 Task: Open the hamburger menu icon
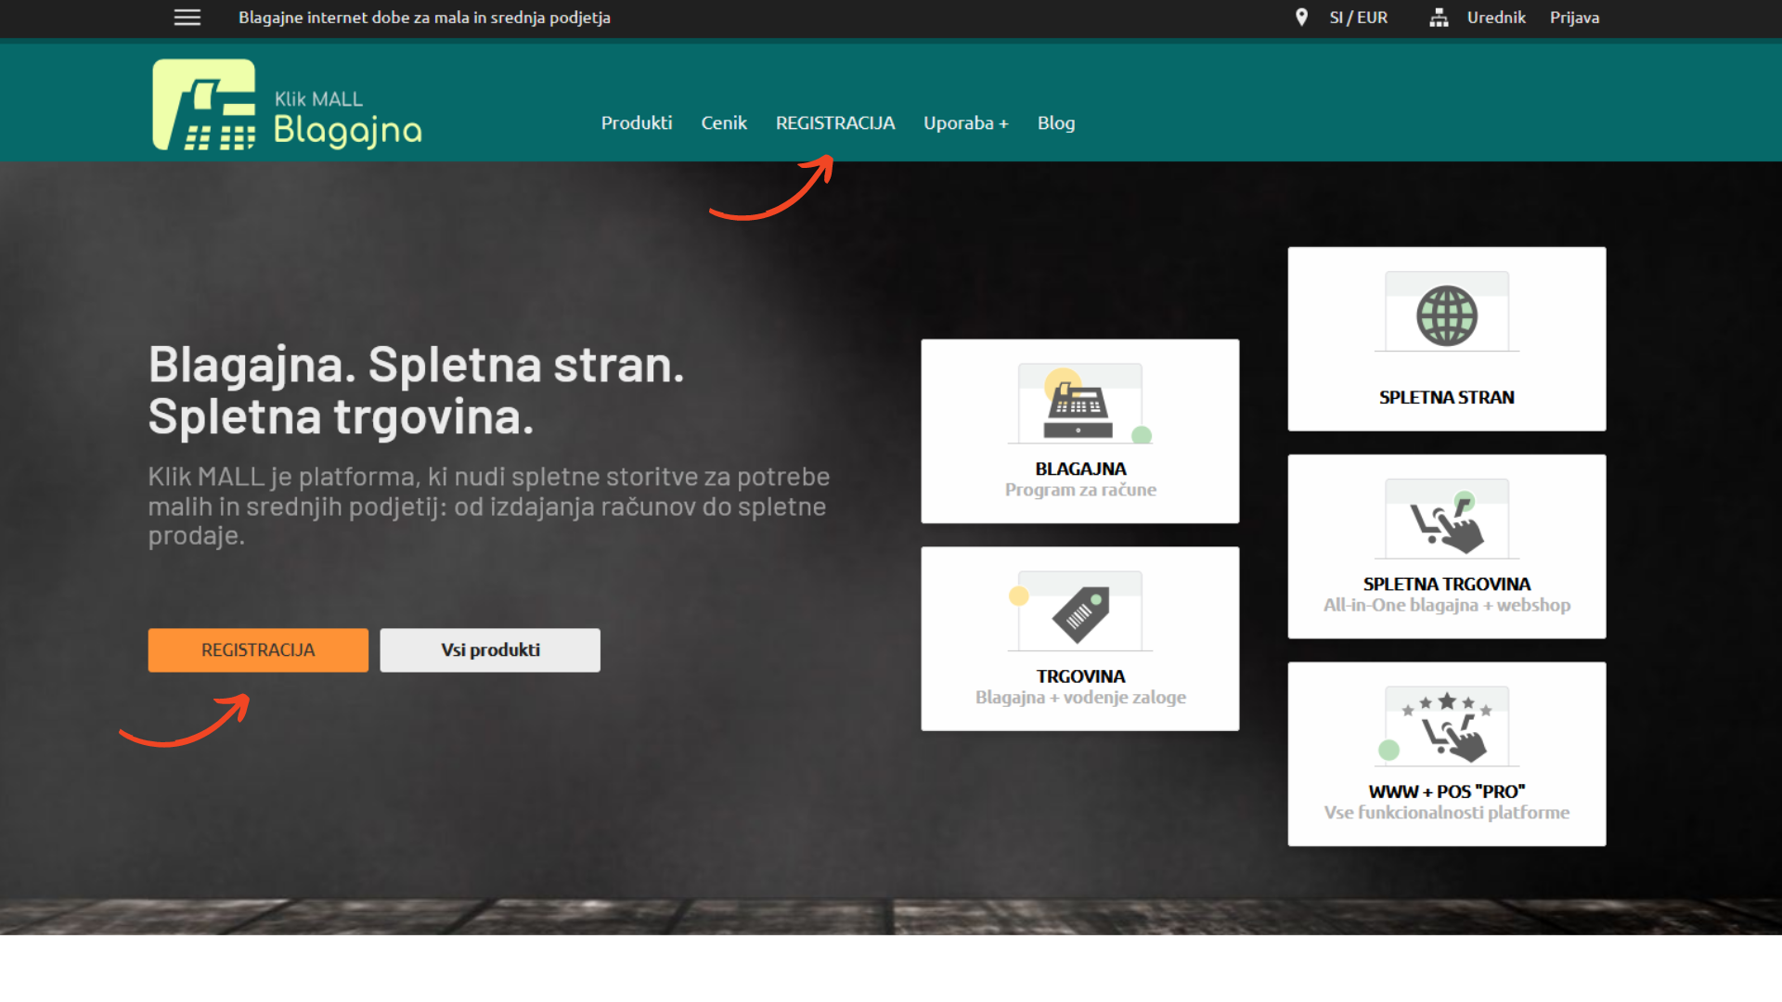point(187,18)
